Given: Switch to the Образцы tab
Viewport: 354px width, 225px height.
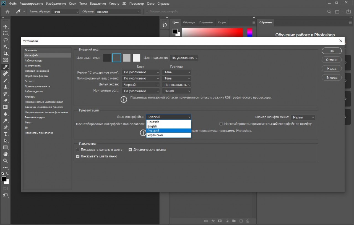Looking at the screenshot, I should (189, 22).
